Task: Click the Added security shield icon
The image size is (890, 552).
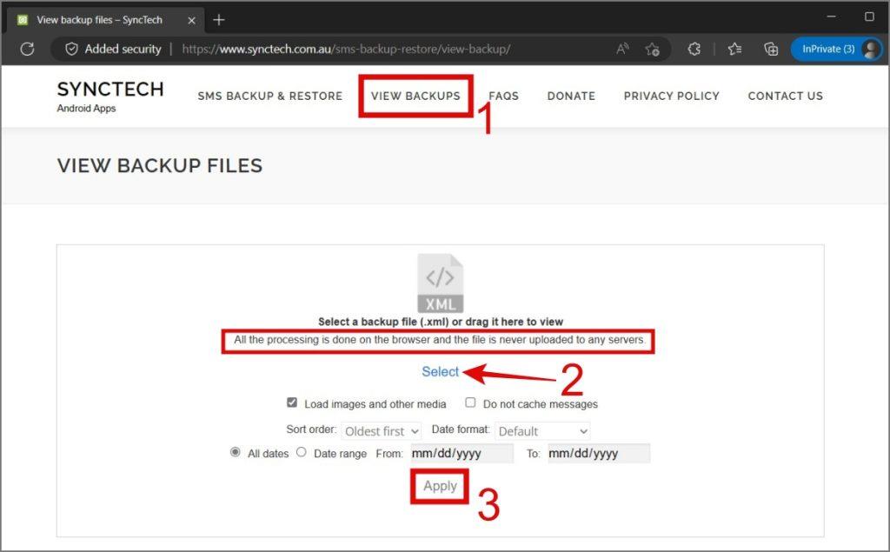Action: (71, 49)
